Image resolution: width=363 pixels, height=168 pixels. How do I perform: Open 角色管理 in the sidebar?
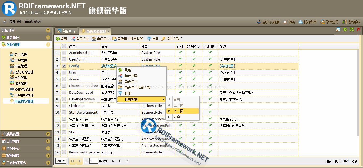[19, 66]
